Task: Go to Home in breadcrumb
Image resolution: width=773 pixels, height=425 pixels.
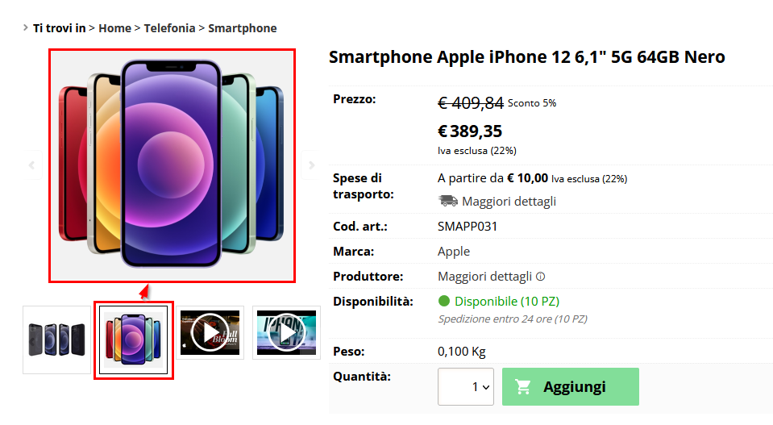Action: pos(115,28)
